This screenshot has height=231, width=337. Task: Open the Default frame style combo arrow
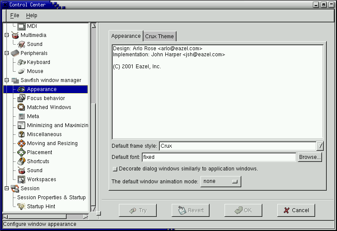coord(320,146)
